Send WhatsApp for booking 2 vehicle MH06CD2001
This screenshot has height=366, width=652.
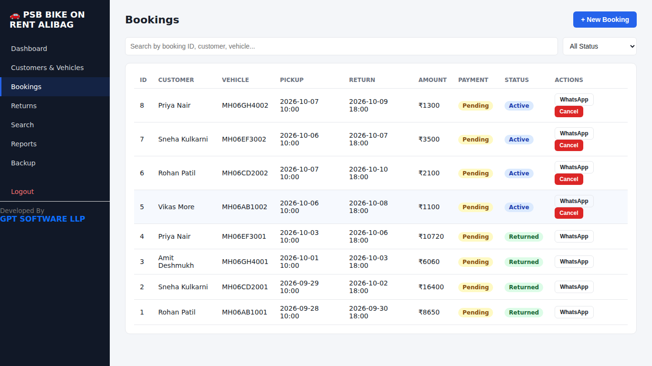click(574, 287)
